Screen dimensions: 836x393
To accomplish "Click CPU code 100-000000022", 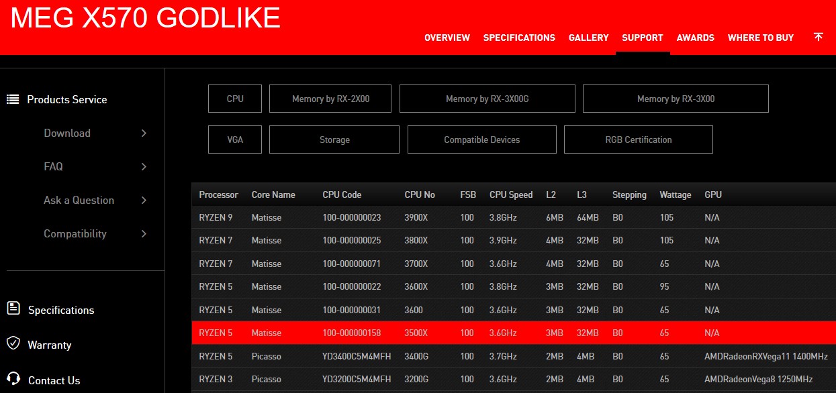I will 352,286.
